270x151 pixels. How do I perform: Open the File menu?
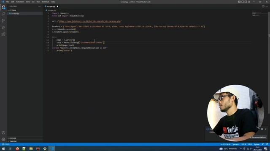[x=8, y=2]
